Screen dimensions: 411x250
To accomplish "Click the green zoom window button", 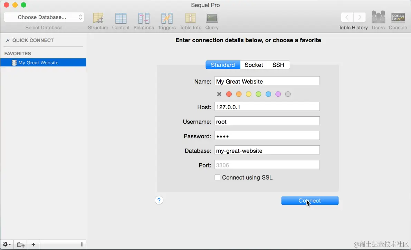I will [23, 5].
